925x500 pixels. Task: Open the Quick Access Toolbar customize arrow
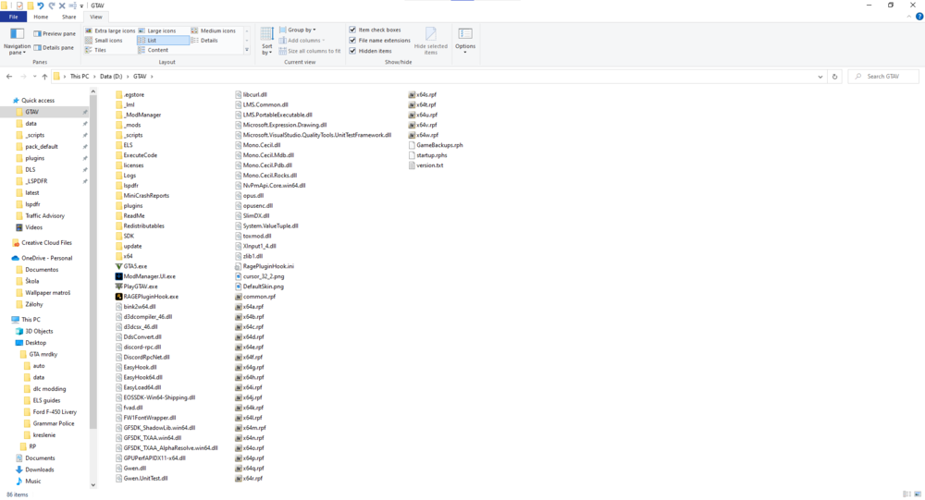click(81, 6)
